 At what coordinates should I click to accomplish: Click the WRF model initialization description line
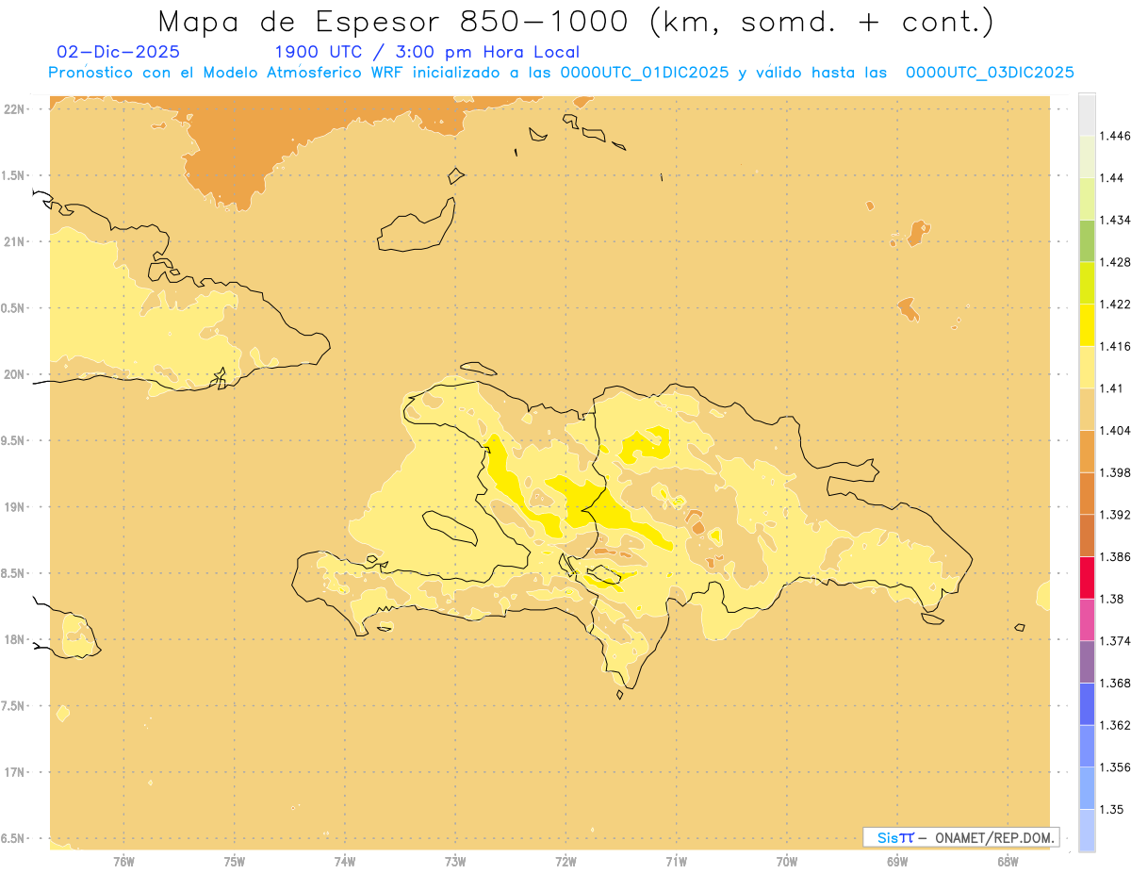click(561, 73)
